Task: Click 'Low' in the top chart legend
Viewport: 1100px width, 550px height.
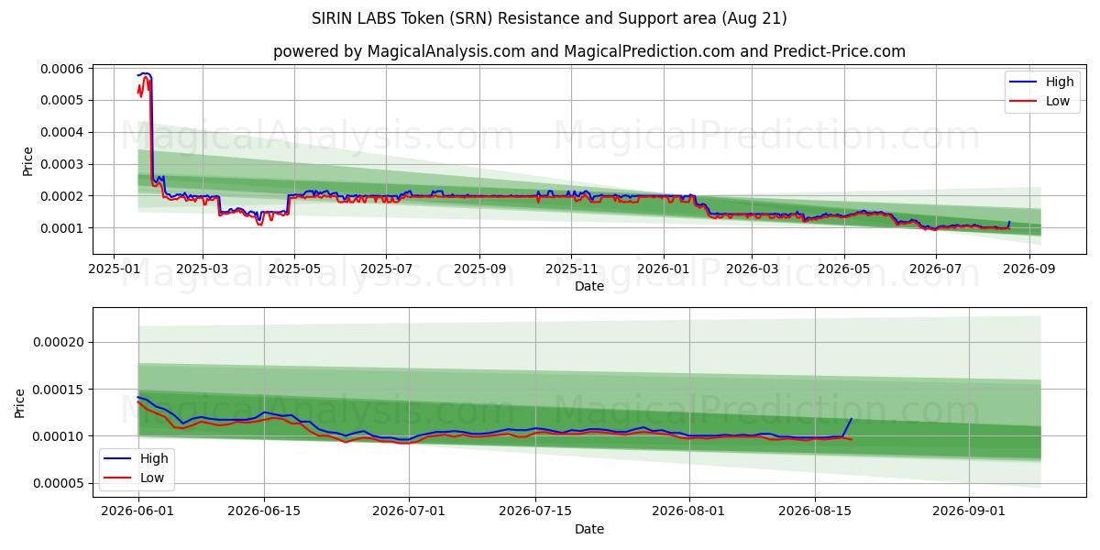Action: pos(1058,101)
